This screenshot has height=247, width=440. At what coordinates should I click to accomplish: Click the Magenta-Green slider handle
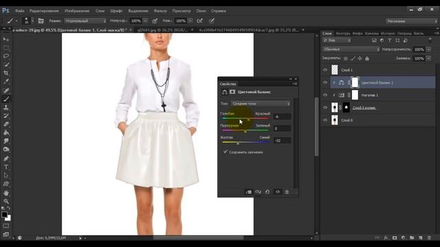[x=245, y=131]
